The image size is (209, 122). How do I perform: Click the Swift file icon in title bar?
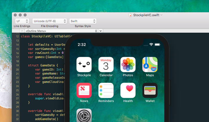pyautogui.click(x=130, y=15)
